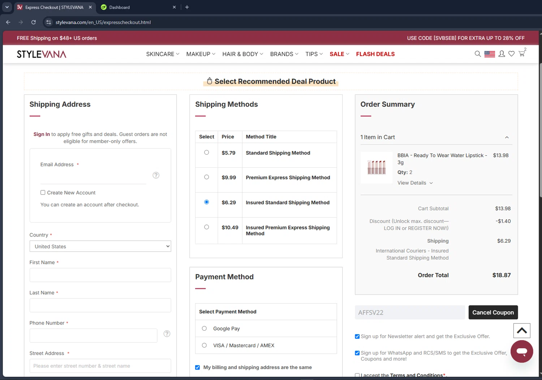Click the First Name input field
Viewport: 542px width, 380px height.
coord(100,275)
